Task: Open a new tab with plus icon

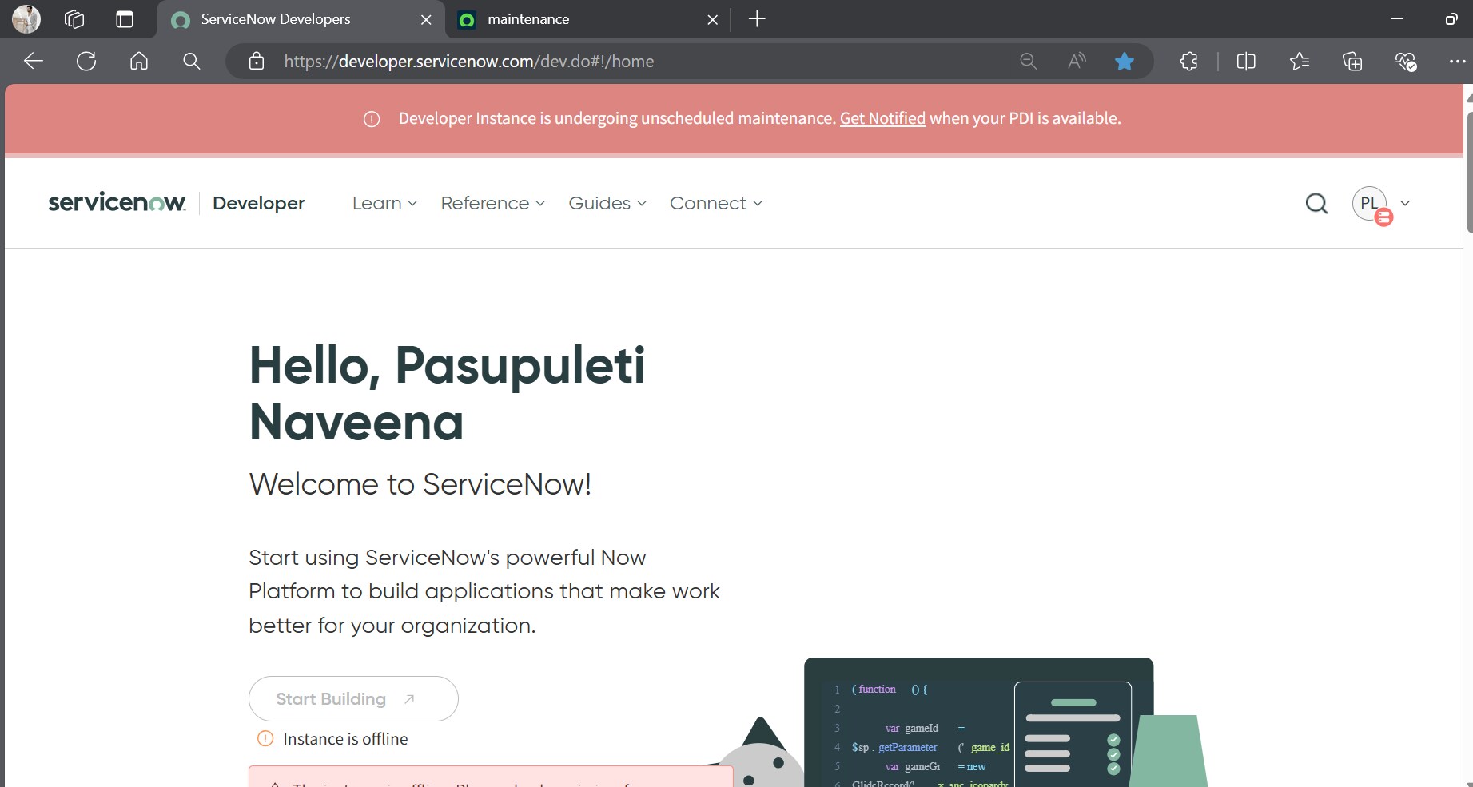Action: (x=757, y=19)
